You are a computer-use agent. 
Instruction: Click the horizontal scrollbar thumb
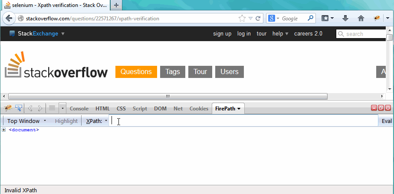click(x=168, y=96)
